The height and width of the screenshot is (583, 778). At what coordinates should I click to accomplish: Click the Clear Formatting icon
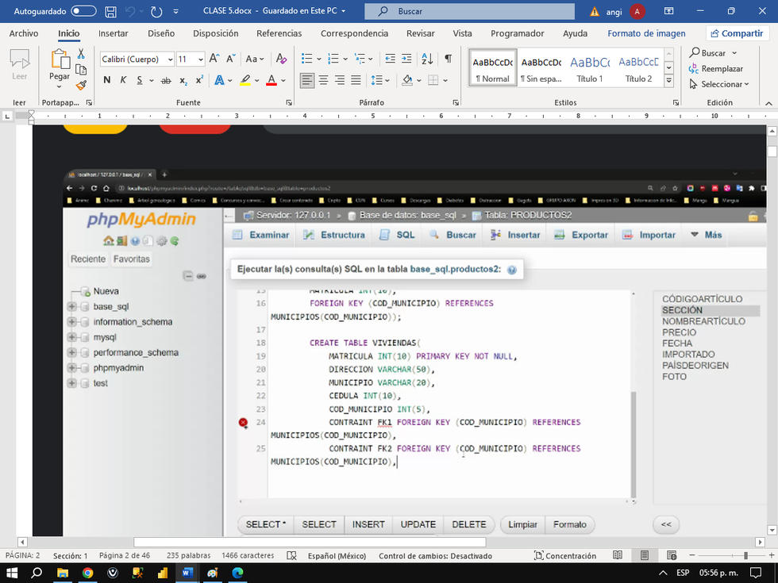[x=281, y=59]
